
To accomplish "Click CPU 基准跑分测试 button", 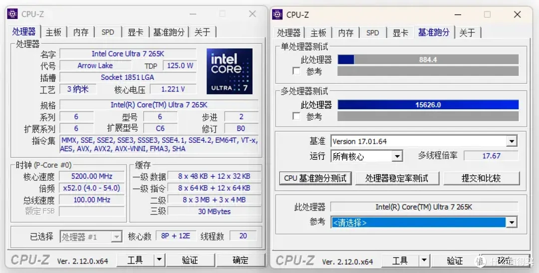I will pyautogui.click(x=315, y=179).
